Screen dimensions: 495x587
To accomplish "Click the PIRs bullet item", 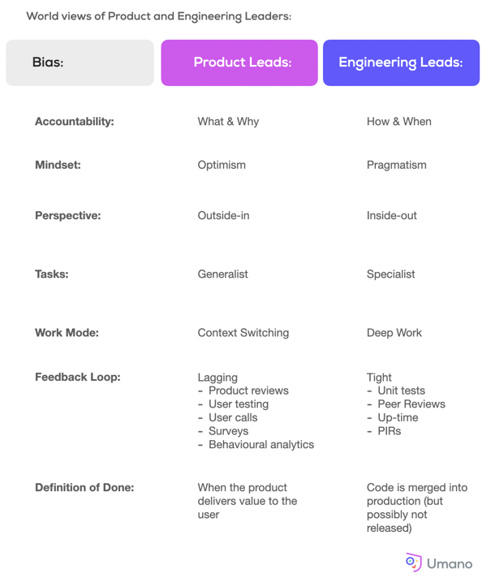I will coord(390,431).
